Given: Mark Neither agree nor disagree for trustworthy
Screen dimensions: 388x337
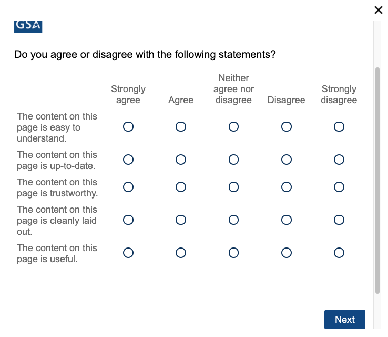Looking at the screenshot, I should tap(234, 187).
